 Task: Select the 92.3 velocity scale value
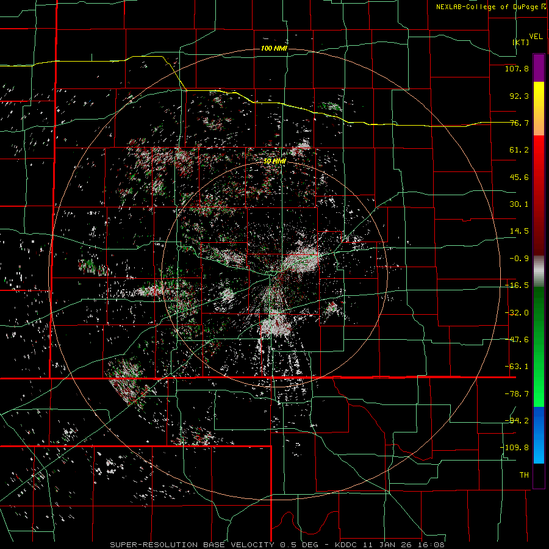click(x=519, y=96)
